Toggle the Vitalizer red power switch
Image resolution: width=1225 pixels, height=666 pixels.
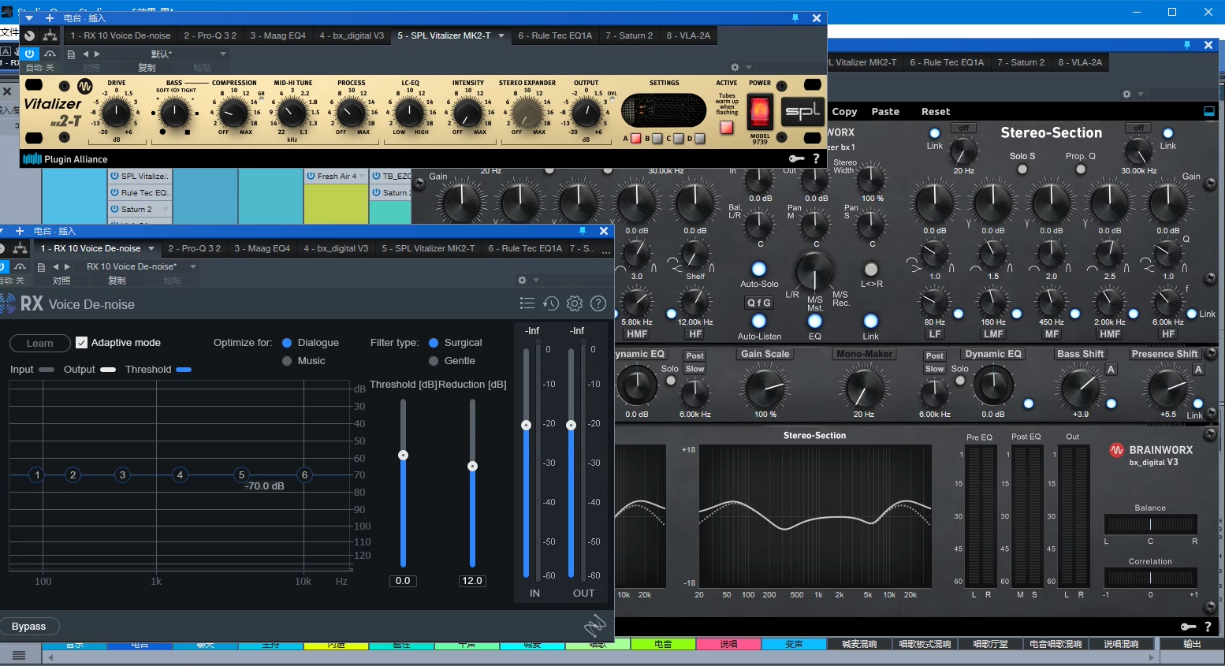point(760,112)
